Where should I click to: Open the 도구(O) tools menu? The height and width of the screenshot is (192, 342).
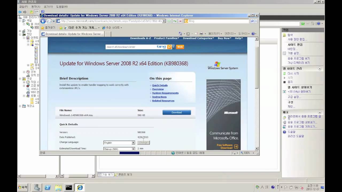[x=244, y=34]
